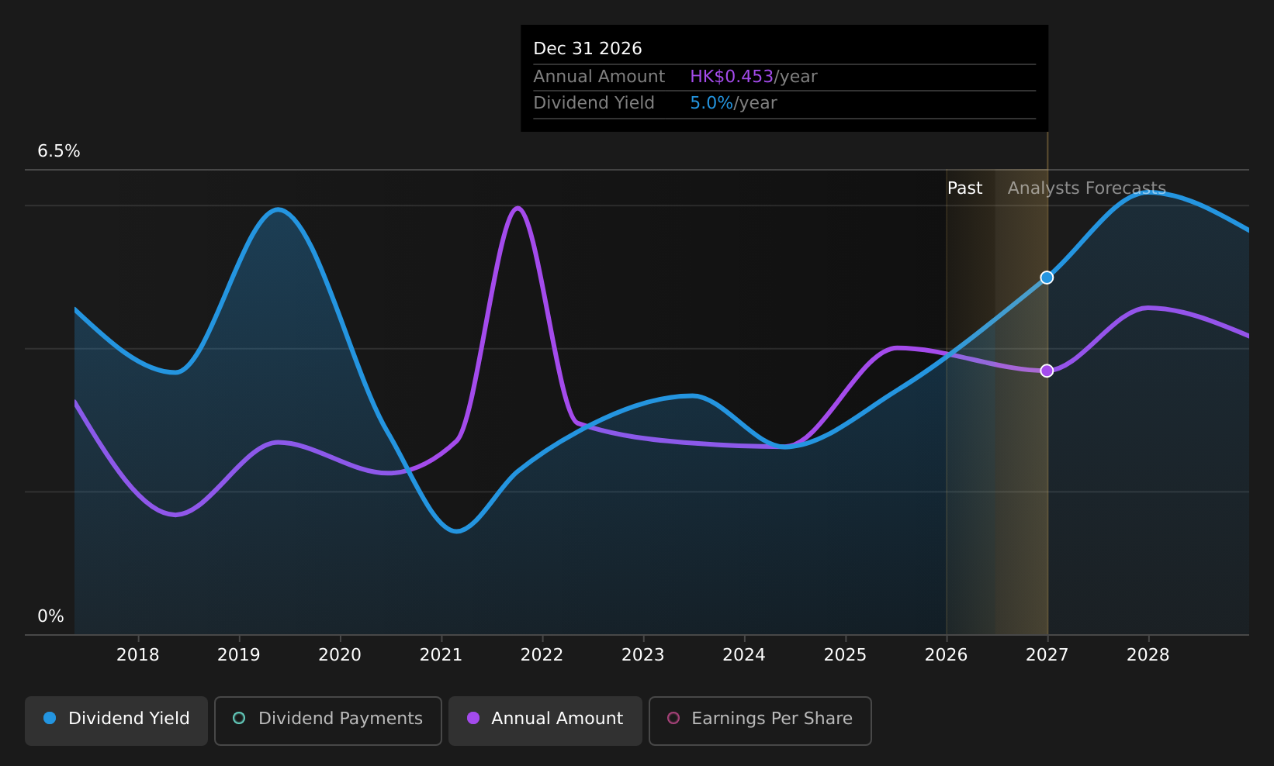Select the purple Annual Amount data point
Image resolution: width=1274 pixels, height=766 pixels.
point(1047,371)
